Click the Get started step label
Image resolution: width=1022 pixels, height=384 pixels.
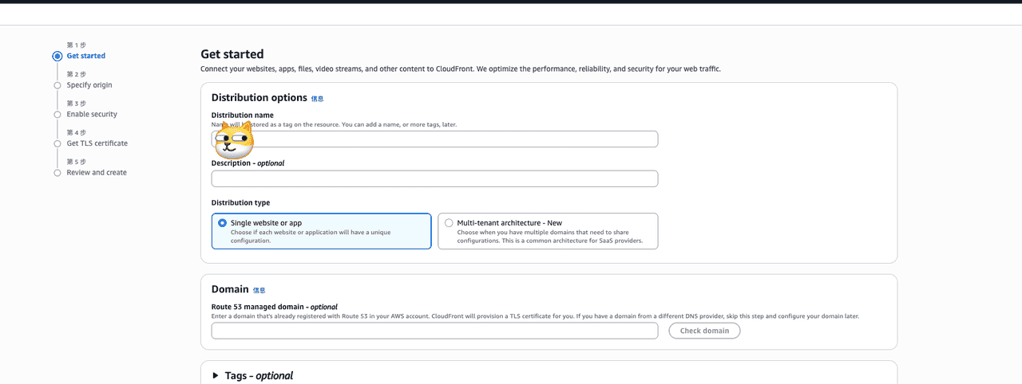85,57
